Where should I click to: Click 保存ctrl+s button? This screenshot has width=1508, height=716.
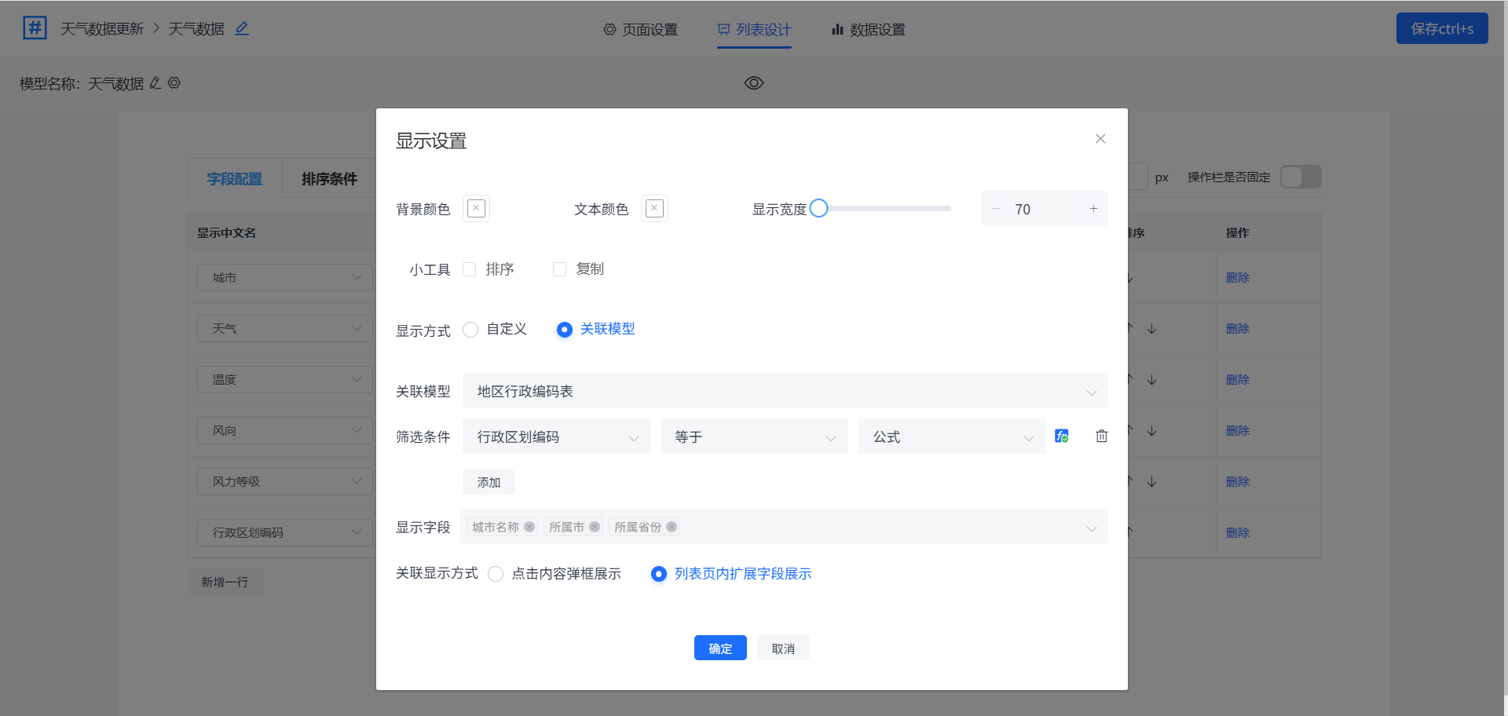coord(1442,28)
